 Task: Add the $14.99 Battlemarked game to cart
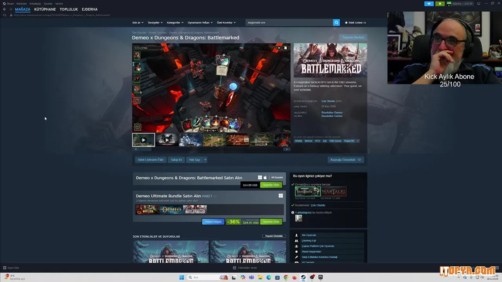(x=271, y=185)
